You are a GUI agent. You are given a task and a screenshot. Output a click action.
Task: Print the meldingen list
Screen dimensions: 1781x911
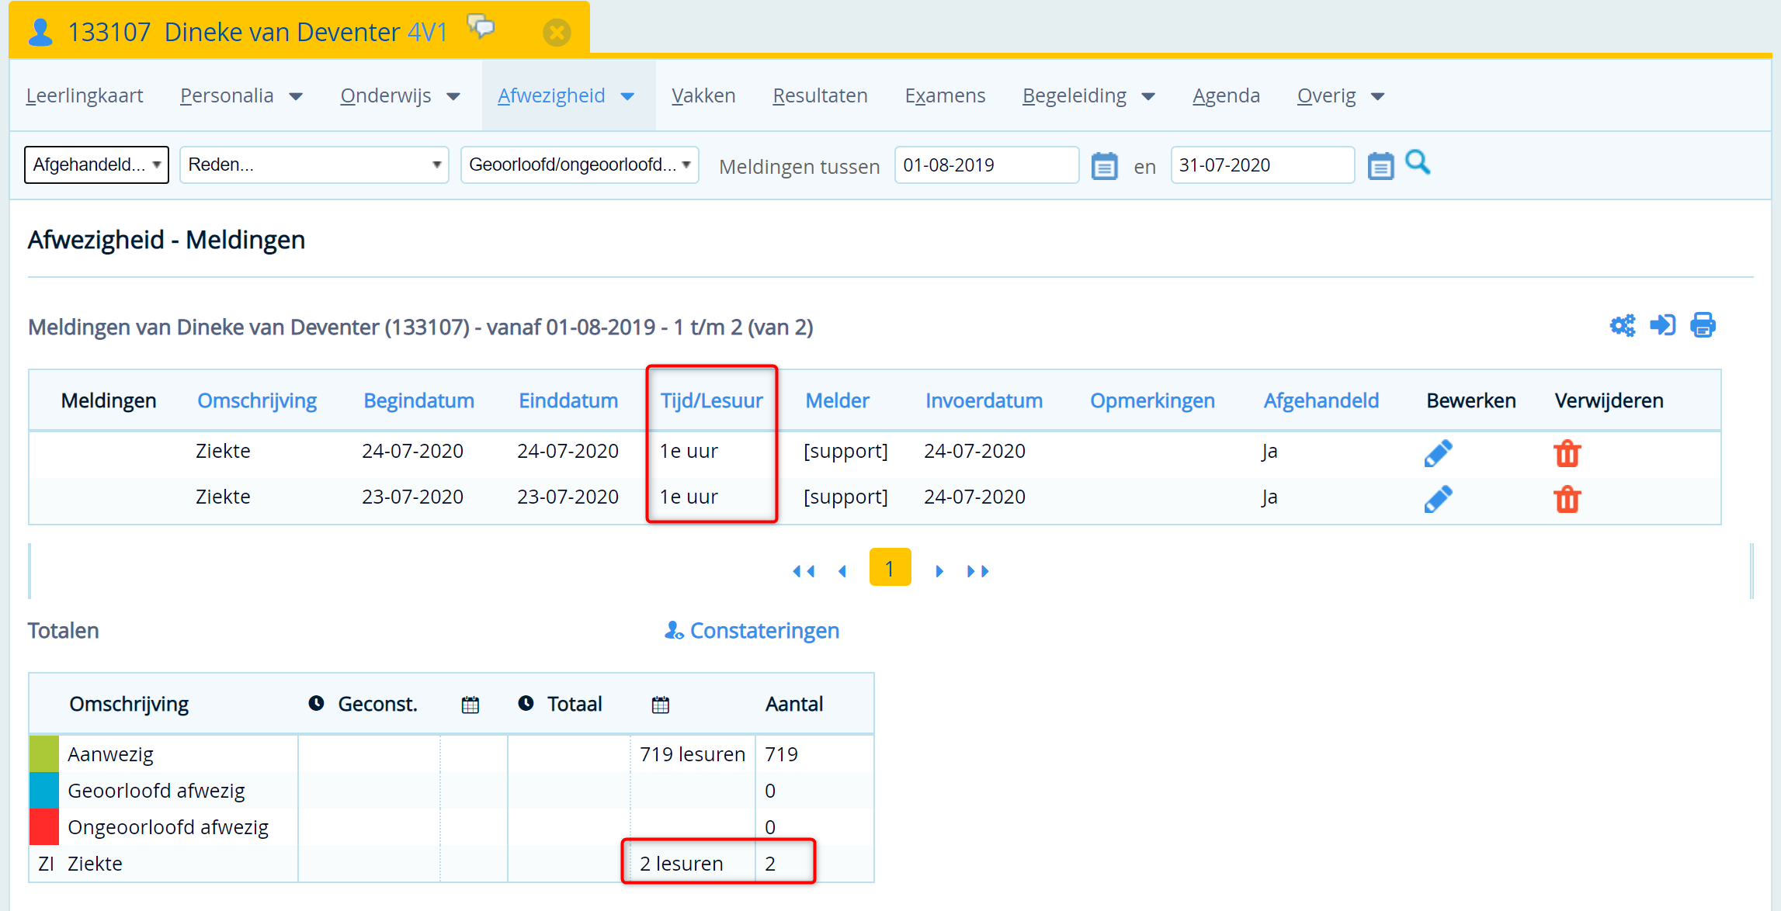click(1703, 325)
